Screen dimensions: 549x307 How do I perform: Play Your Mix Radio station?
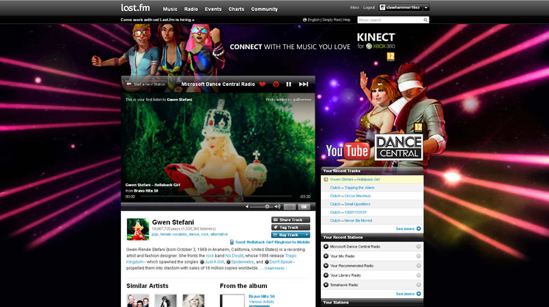tap(326, 256)
